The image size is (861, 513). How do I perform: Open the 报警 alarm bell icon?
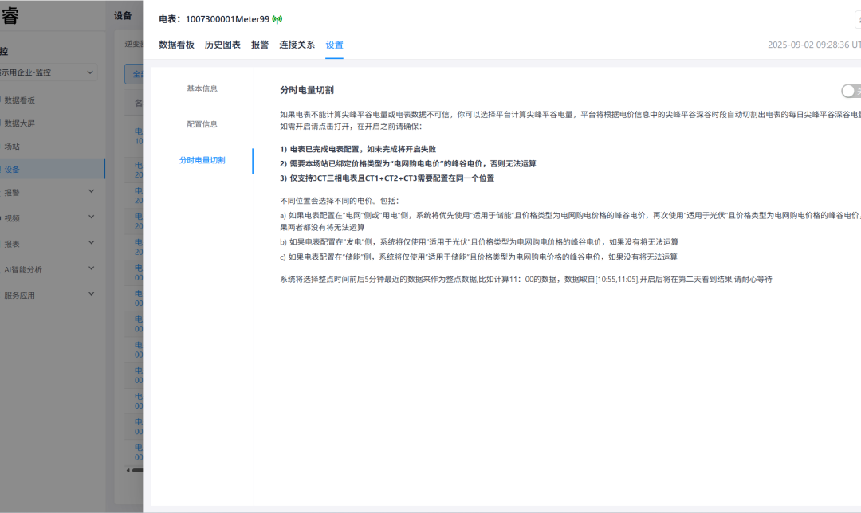click(26, 191)
